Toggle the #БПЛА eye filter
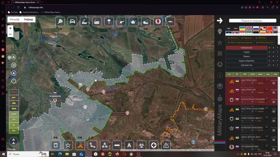 click(256, 38)
